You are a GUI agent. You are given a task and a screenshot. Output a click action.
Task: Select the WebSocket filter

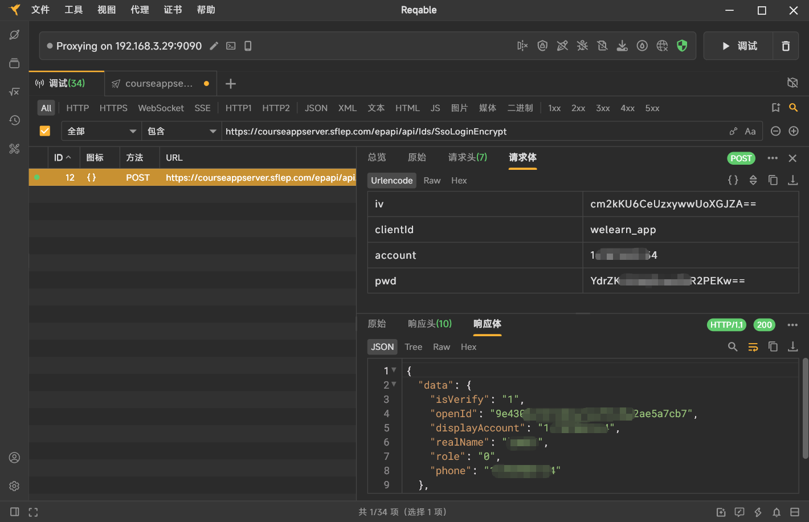(161, 108)
